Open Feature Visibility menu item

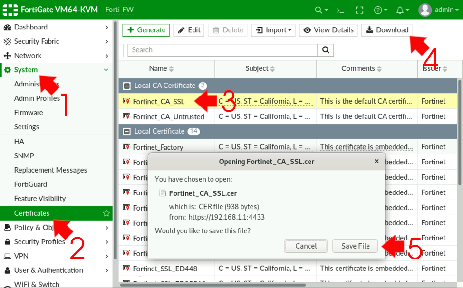tap(40, 198)
